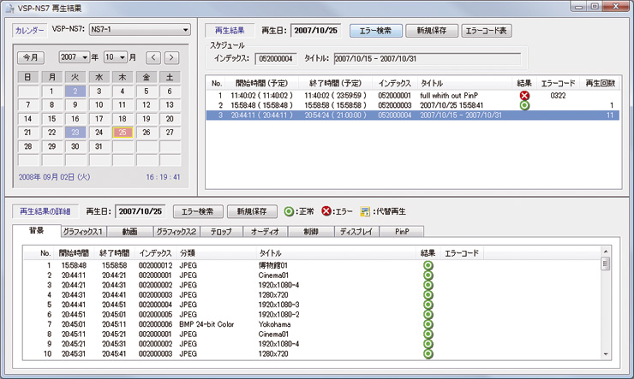Open the month 10 dropdown
Image resolution: width=634 pixels, height=379 pixels.
click(x=114, y=57)
